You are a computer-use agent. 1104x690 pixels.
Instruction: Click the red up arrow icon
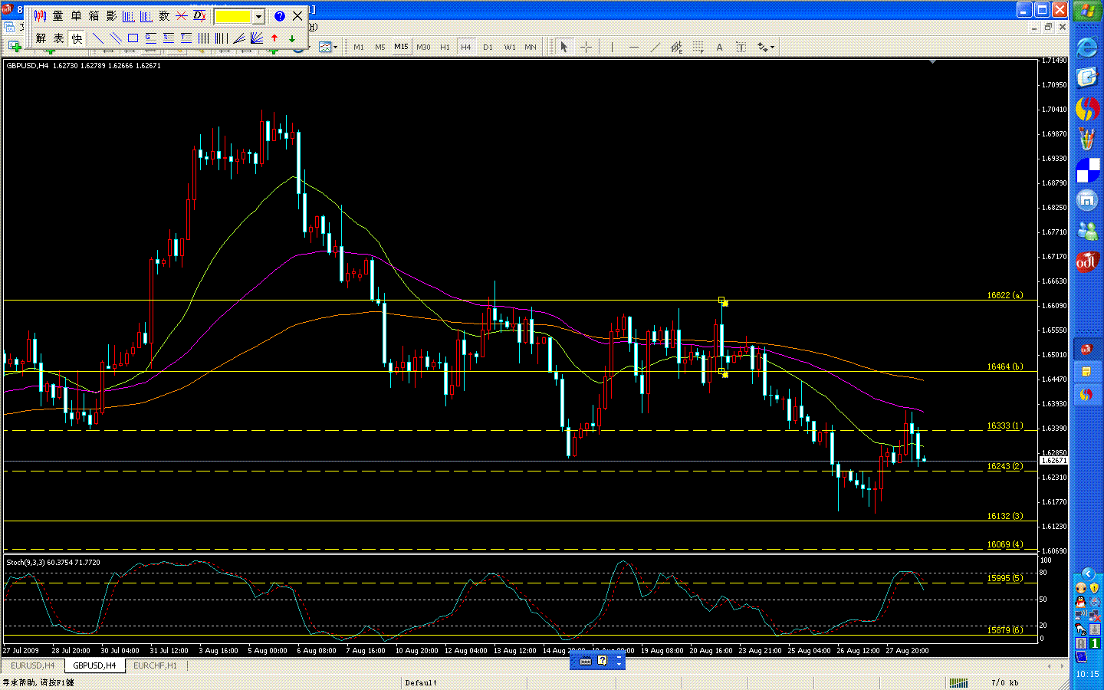pos(274,38)
